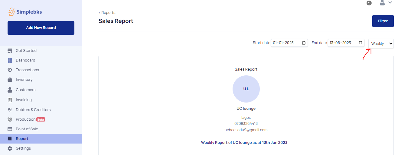The image size is (398, 155).
Task: Expand the user account menu chevron
Action: pos(390,3)
